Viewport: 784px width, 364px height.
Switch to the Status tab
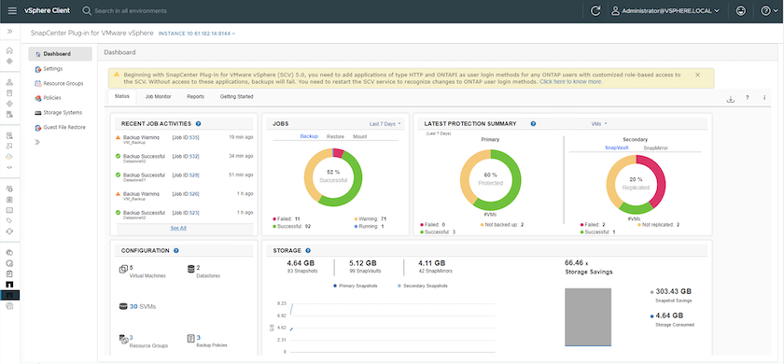click(121, 96)
